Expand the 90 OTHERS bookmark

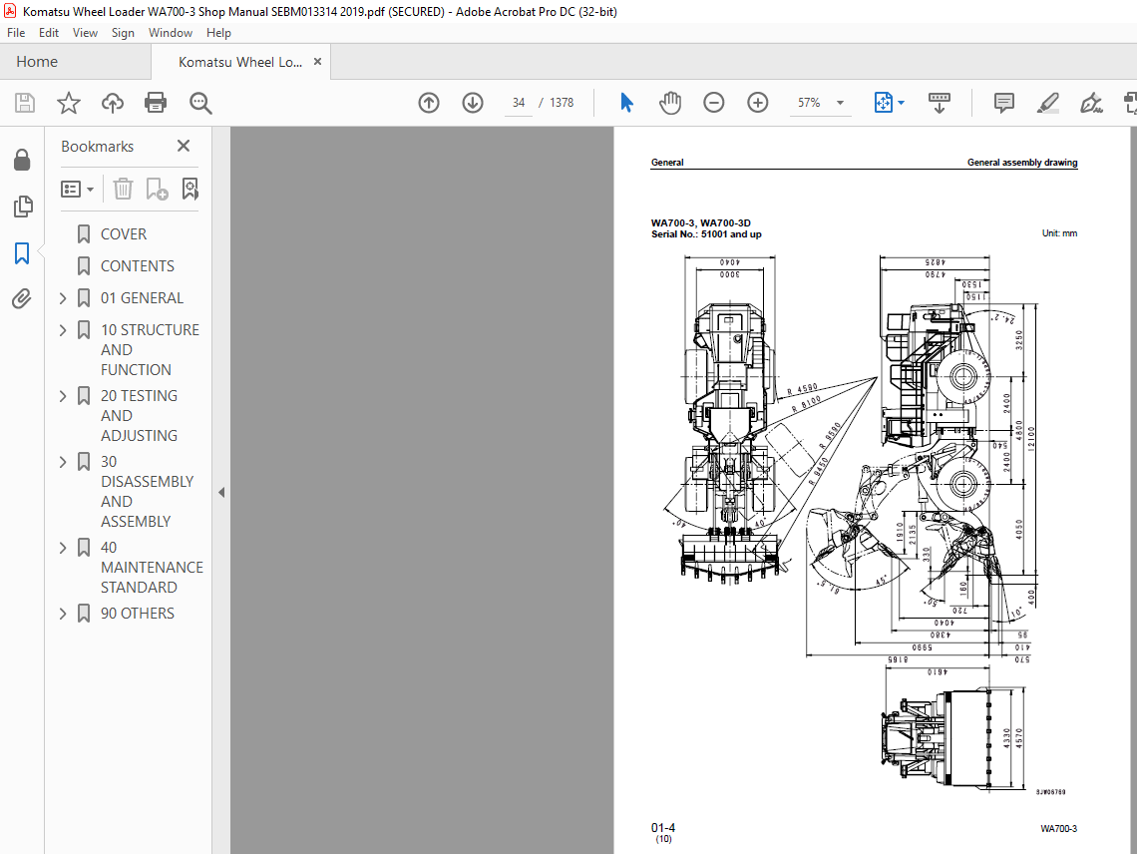point(63,614)
